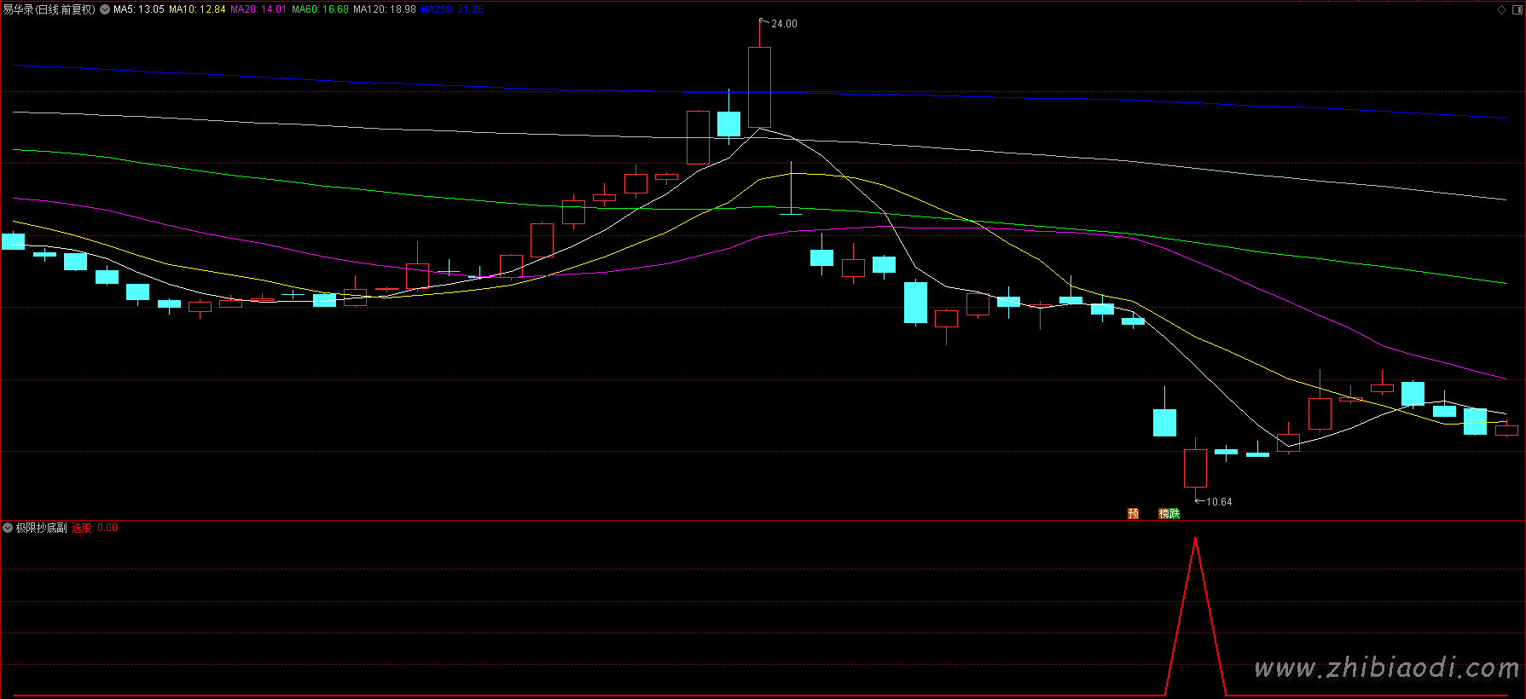Click the red 选股 value label
Screen dimensions: 1526x699
94,528
